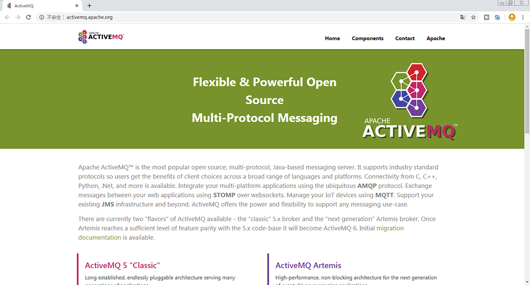
Task: Click the translate page icon
Action: click(x=463, y=17)
